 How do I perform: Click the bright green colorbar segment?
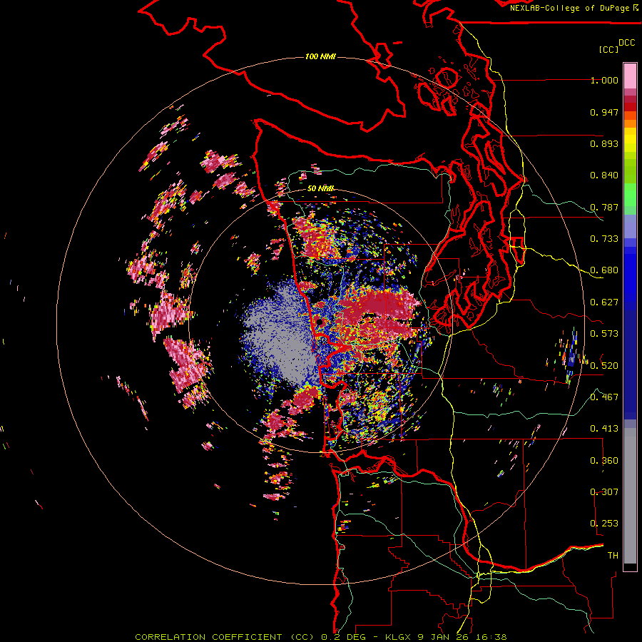click(x=630, y=195)
